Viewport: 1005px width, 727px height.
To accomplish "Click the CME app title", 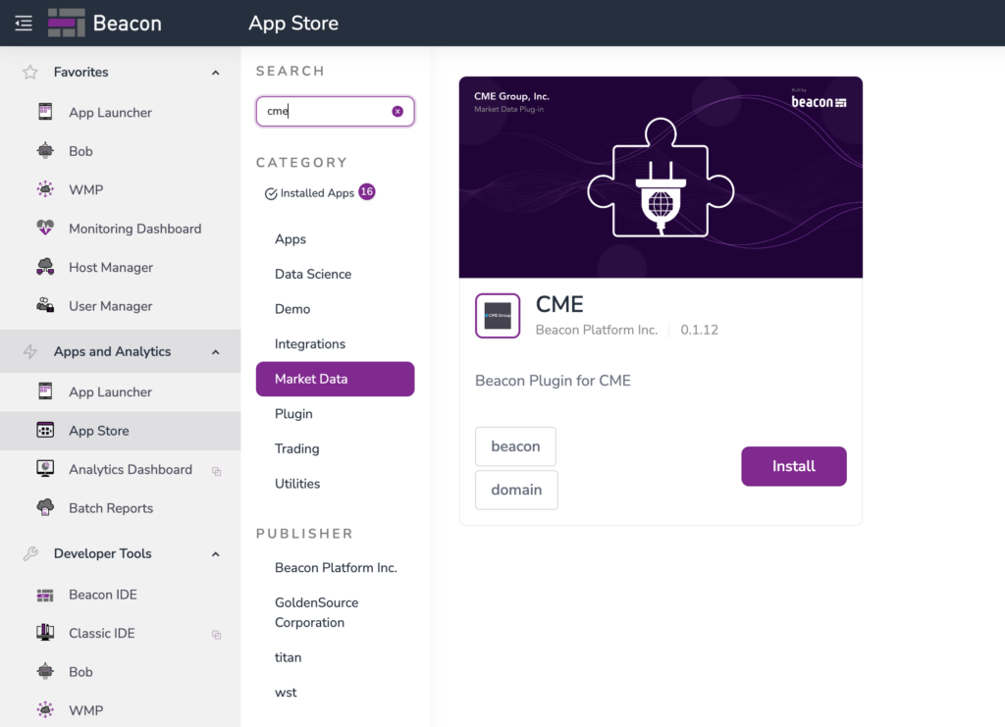I will pyautogui.click(x=559, y=304).
